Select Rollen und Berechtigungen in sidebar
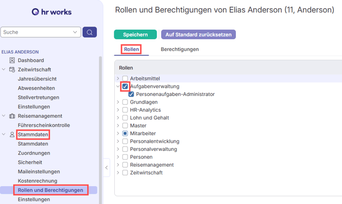Image resolution: width=342 pixels, height=204 pixels. point(51,190)
